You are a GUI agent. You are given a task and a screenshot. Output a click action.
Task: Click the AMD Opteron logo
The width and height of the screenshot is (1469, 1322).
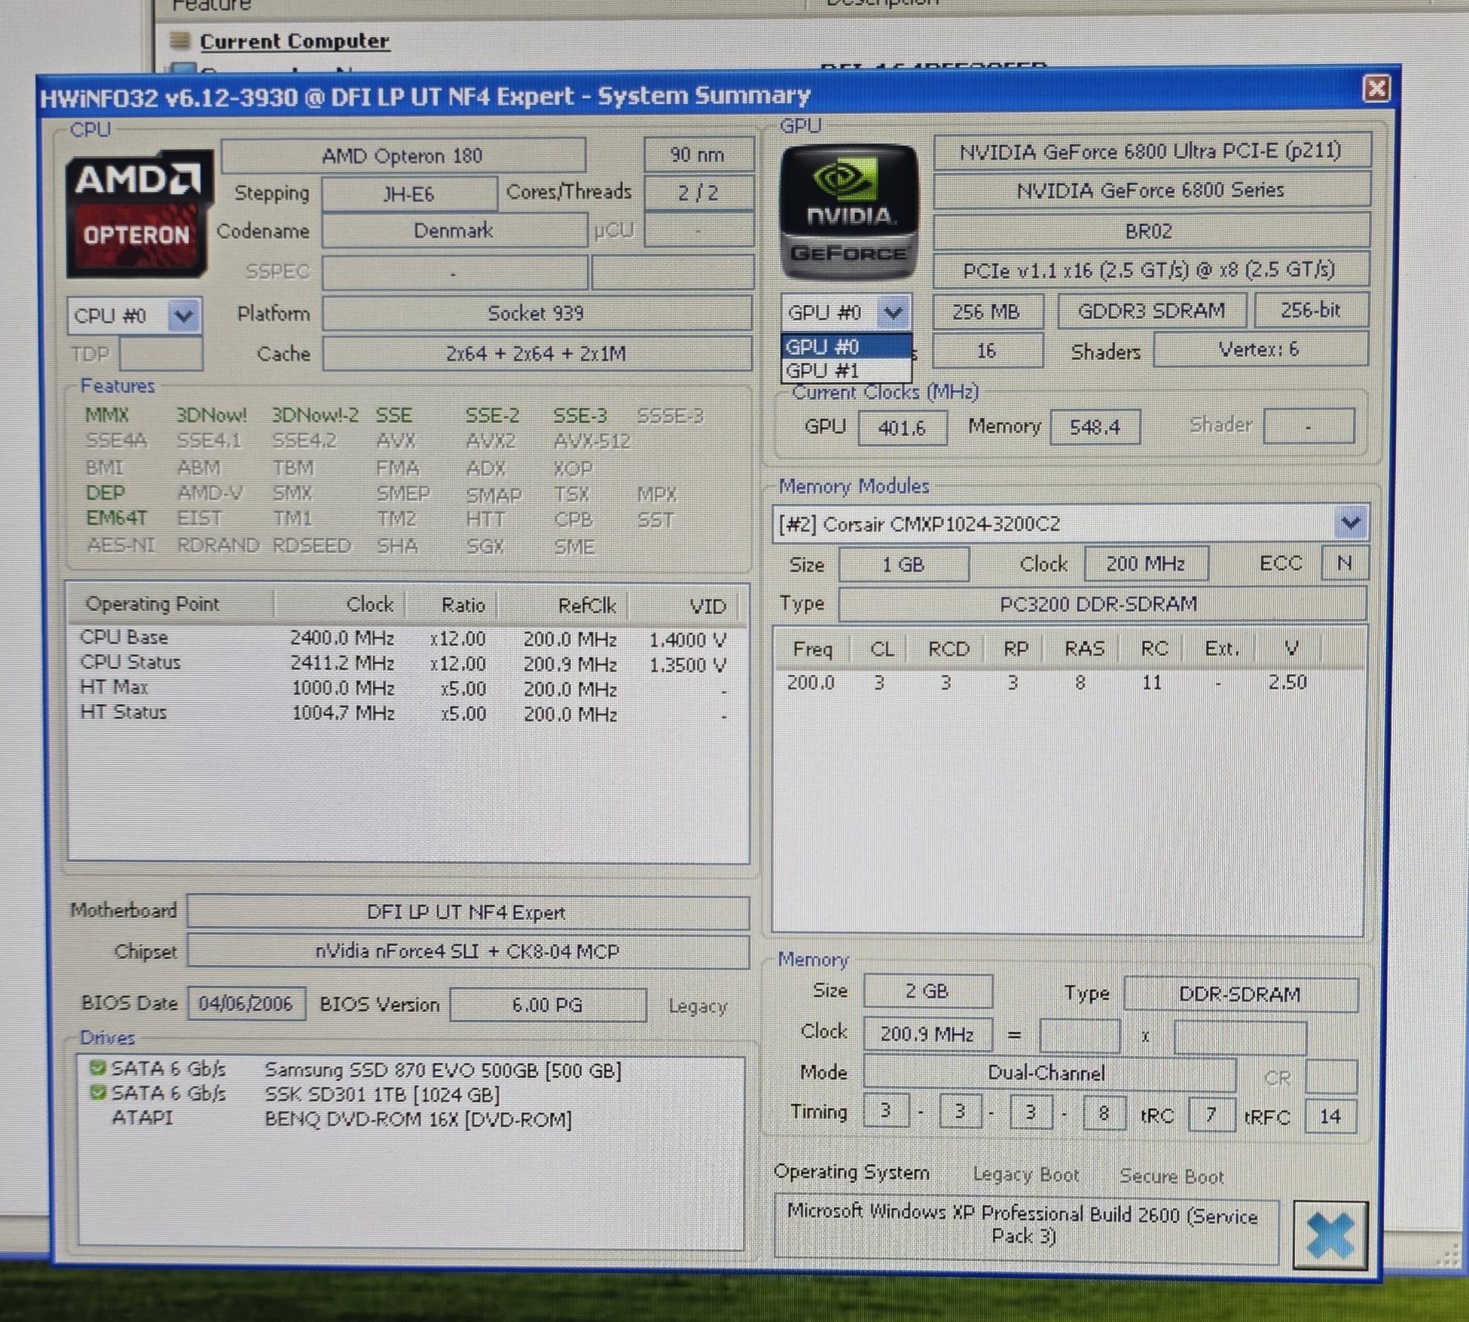click(138, 213)
